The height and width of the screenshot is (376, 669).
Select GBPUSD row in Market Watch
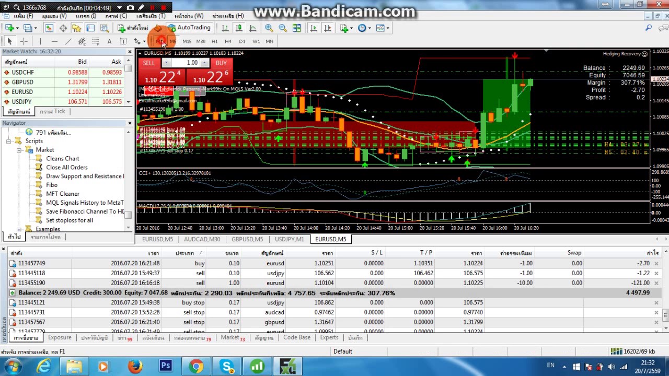[x=63, y=82]
